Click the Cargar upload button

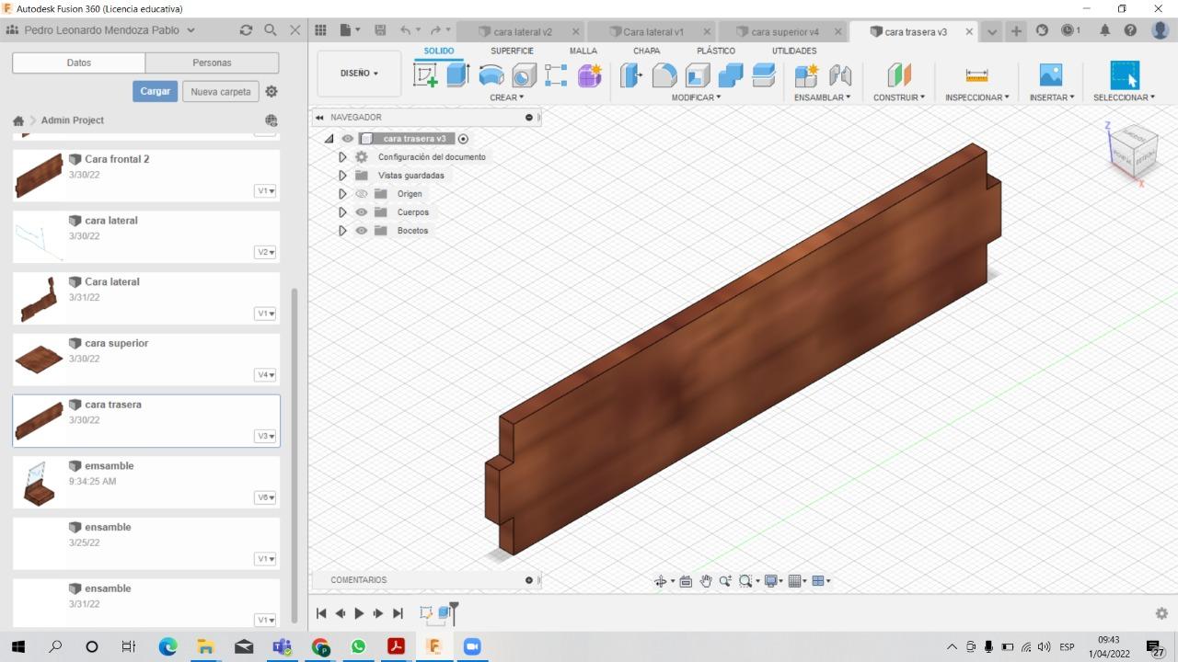pyautogui.click(x=156, y=92)
